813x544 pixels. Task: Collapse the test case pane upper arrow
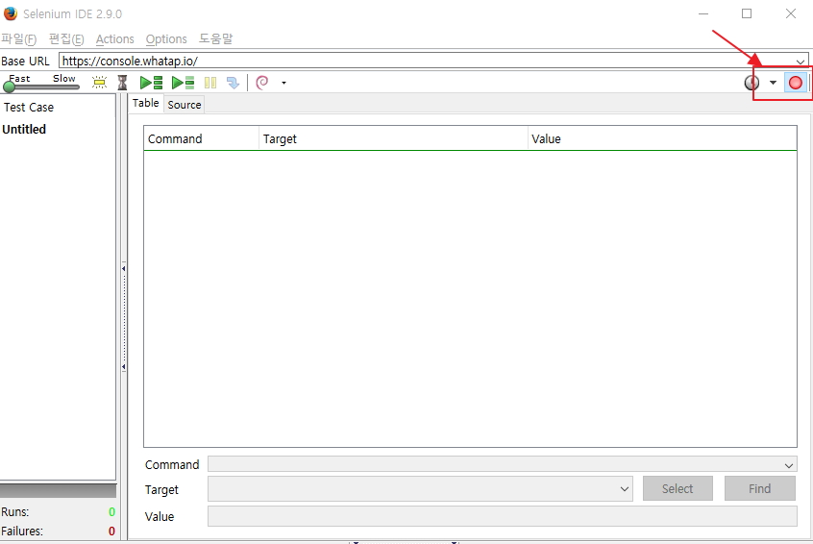tap(123, 268)
